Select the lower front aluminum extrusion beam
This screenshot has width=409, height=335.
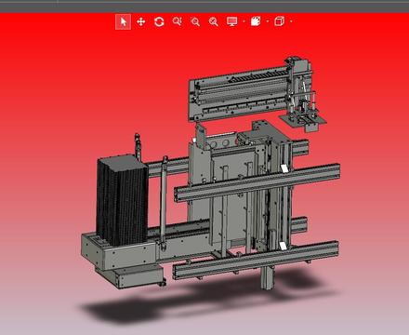[x=256, y=260]
